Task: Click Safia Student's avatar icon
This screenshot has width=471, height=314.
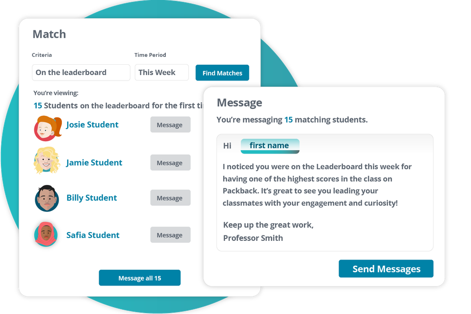Action: 46,235
